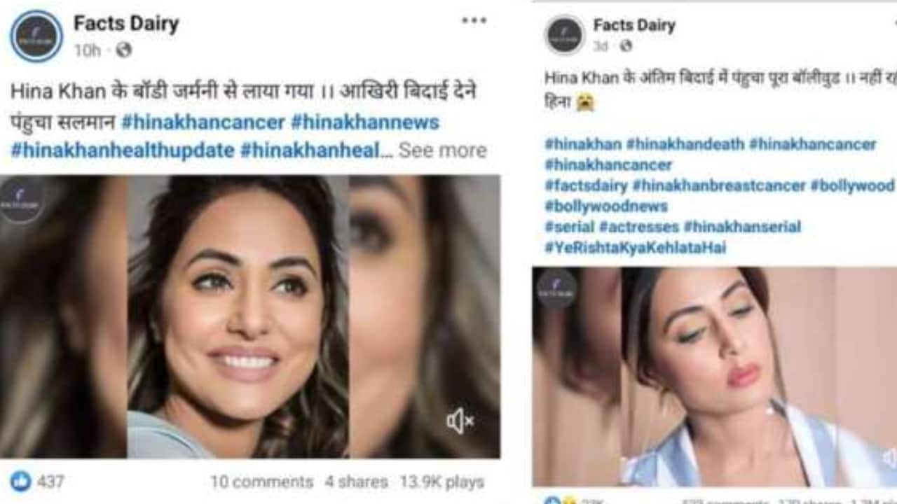View the 10 comments on left post
This screenshot has width=897, height=504.
[261, 482]
